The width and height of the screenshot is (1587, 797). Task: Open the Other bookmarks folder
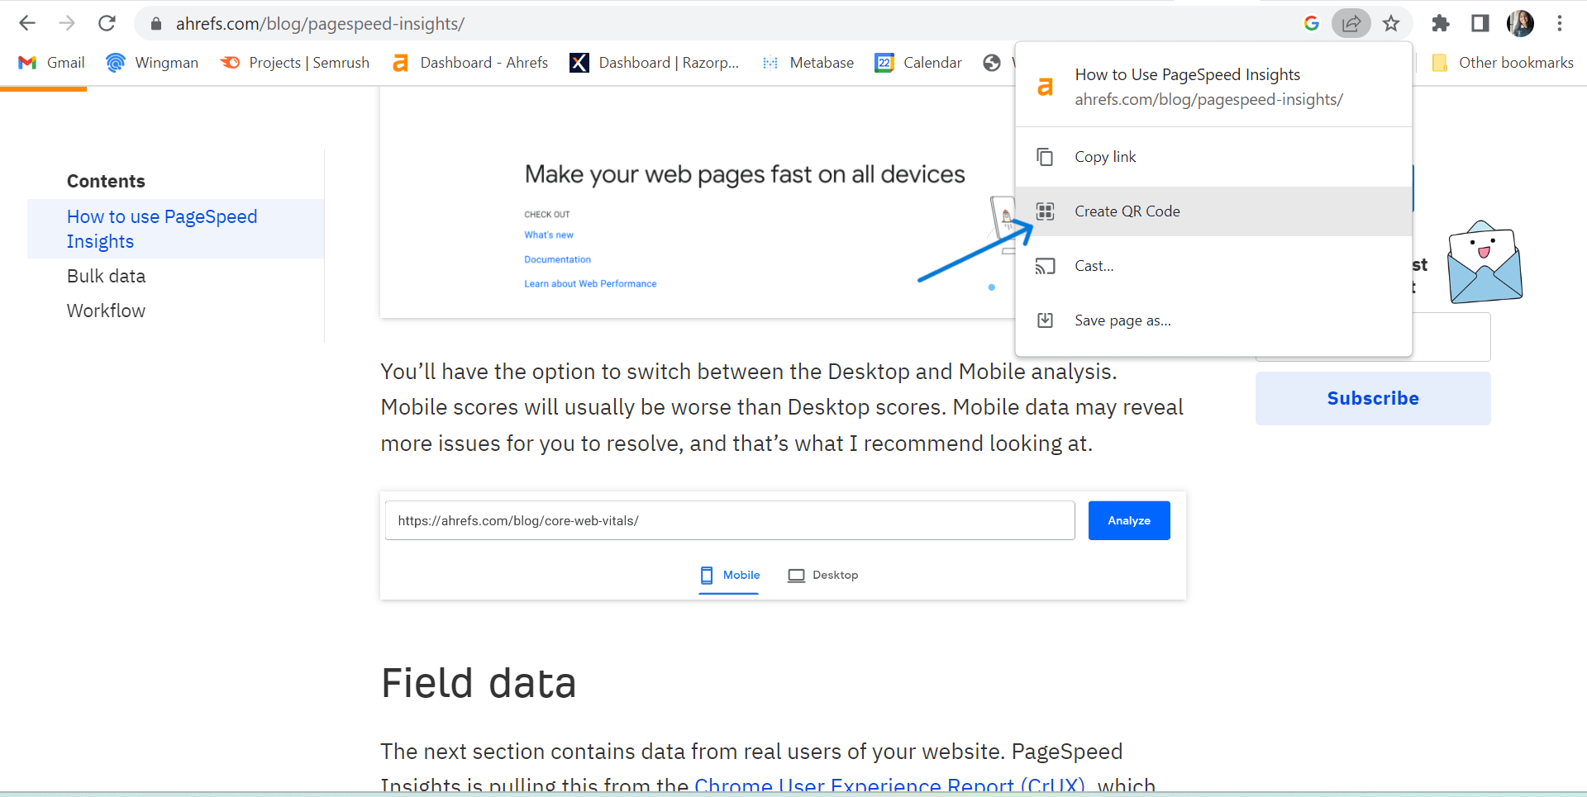click(1504, 63)
